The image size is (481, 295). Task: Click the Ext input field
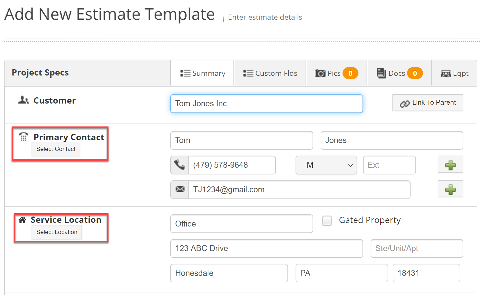point(389,165)
